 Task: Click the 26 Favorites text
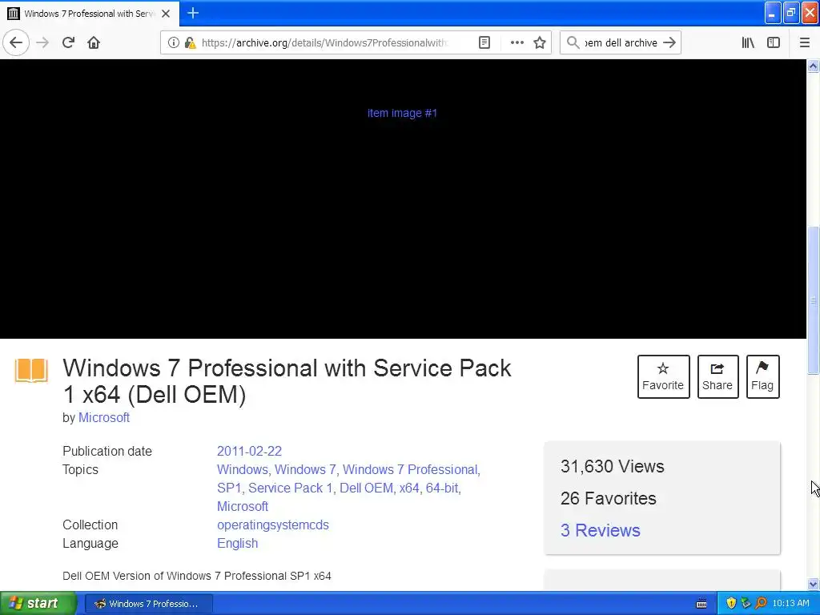coord(609,498)
